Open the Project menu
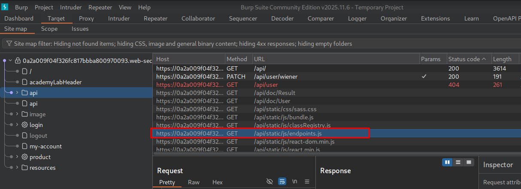Screen dimensions: 521x189 point(44,7)
